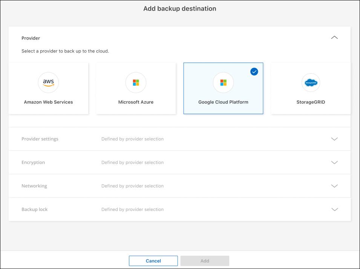Click the Google Cloud Platform card label

tap(223, 102)
